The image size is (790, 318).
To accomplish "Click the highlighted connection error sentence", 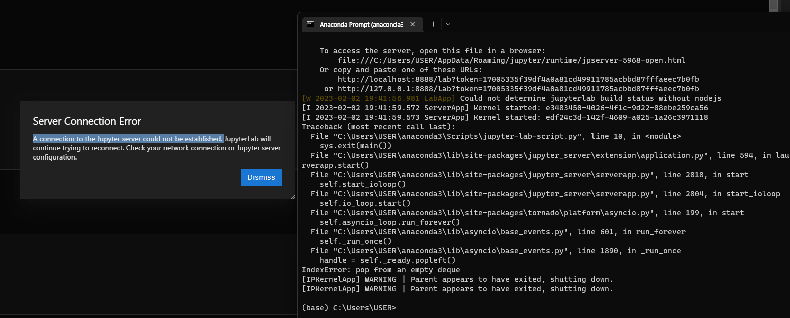I will pyautogui.click(x=128, y=139).
